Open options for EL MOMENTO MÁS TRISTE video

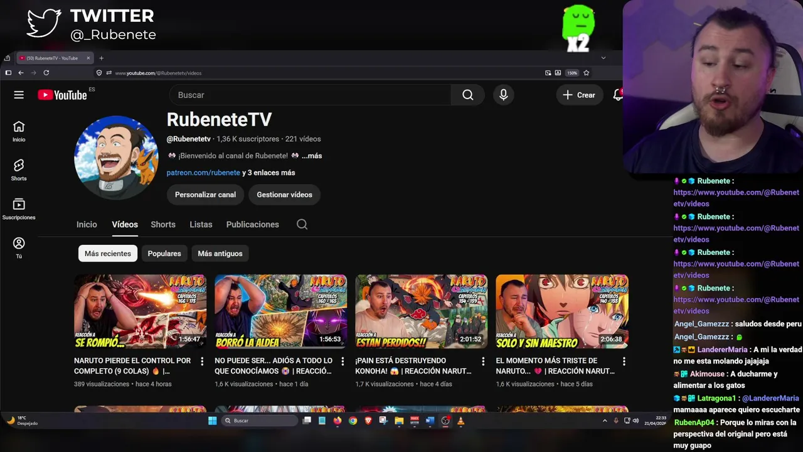(624, 361)
